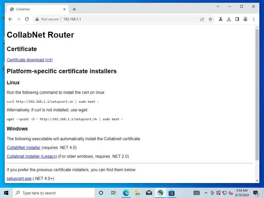Go back with the browser back arrow

click(x=10, y=19)
